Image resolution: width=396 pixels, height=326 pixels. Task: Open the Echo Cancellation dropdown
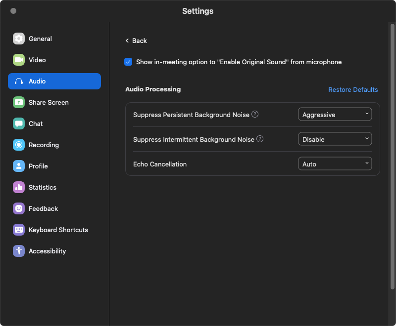tap(335, 164)
